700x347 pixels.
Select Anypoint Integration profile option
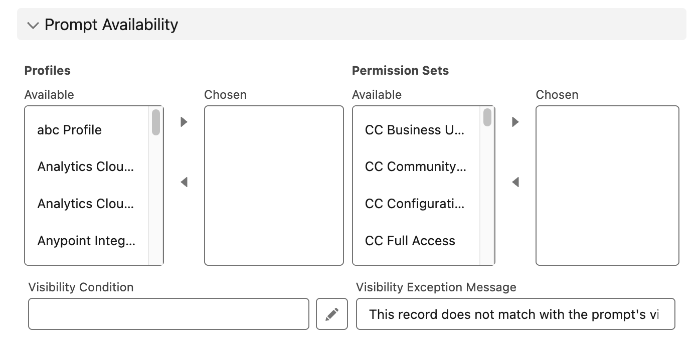click(x=86, y=241)
